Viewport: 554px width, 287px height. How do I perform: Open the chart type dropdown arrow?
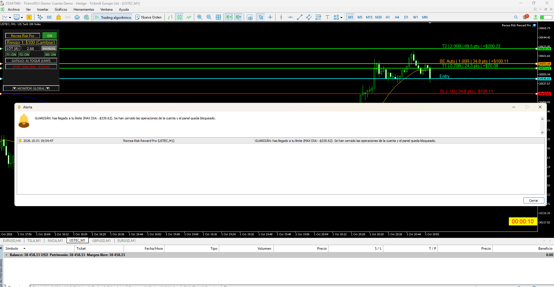[10, 18]
